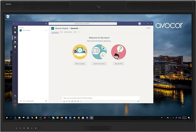196x132 pixels.
Task: Open team settings gear icon
Action: point(46,101)
